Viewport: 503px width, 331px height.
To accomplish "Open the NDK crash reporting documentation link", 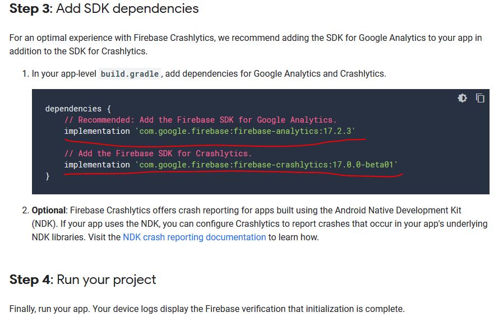I will (x=195, y=237).
